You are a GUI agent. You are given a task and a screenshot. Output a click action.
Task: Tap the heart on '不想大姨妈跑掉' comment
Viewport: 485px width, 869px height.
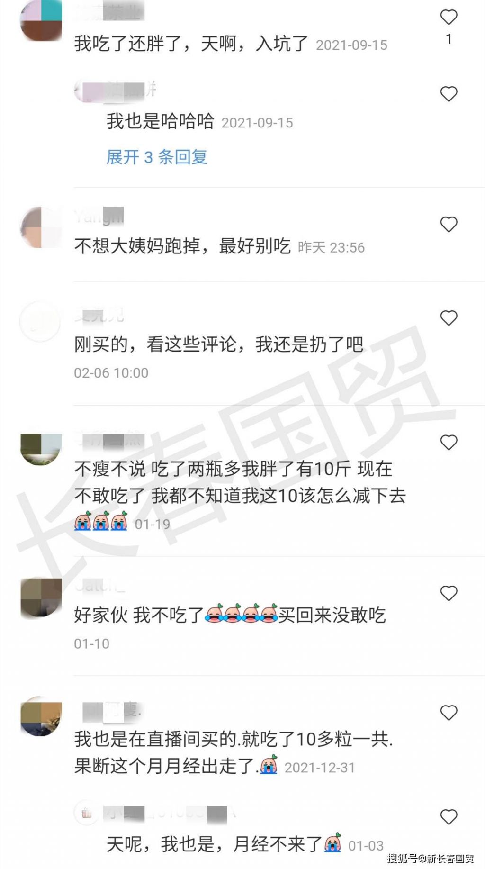point(449,224)
